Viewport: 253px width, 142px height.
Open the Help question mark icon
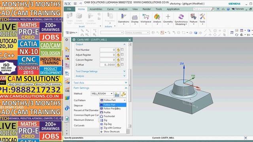tap(228, 9)
